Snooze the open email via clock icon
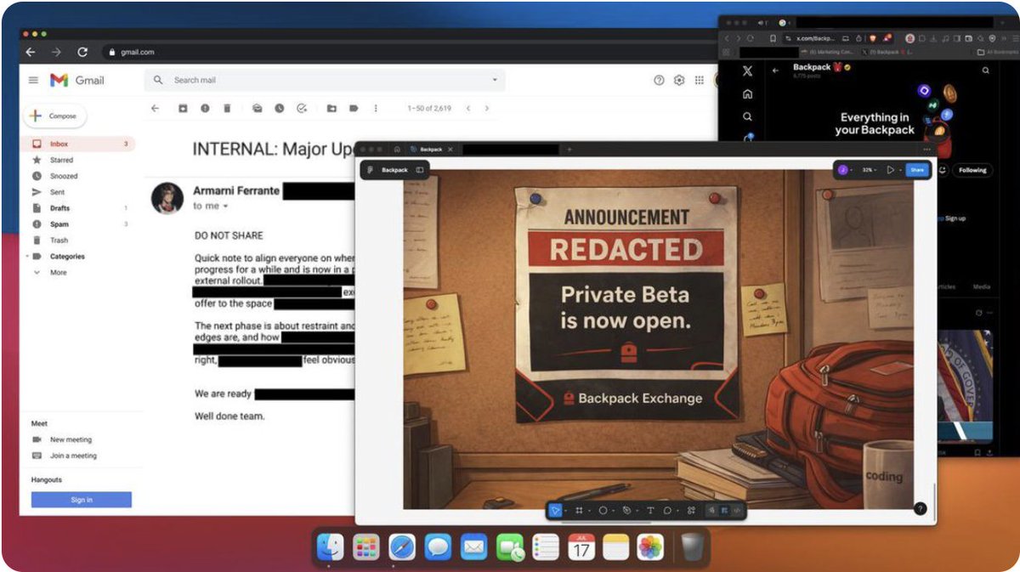 point(280,108)
